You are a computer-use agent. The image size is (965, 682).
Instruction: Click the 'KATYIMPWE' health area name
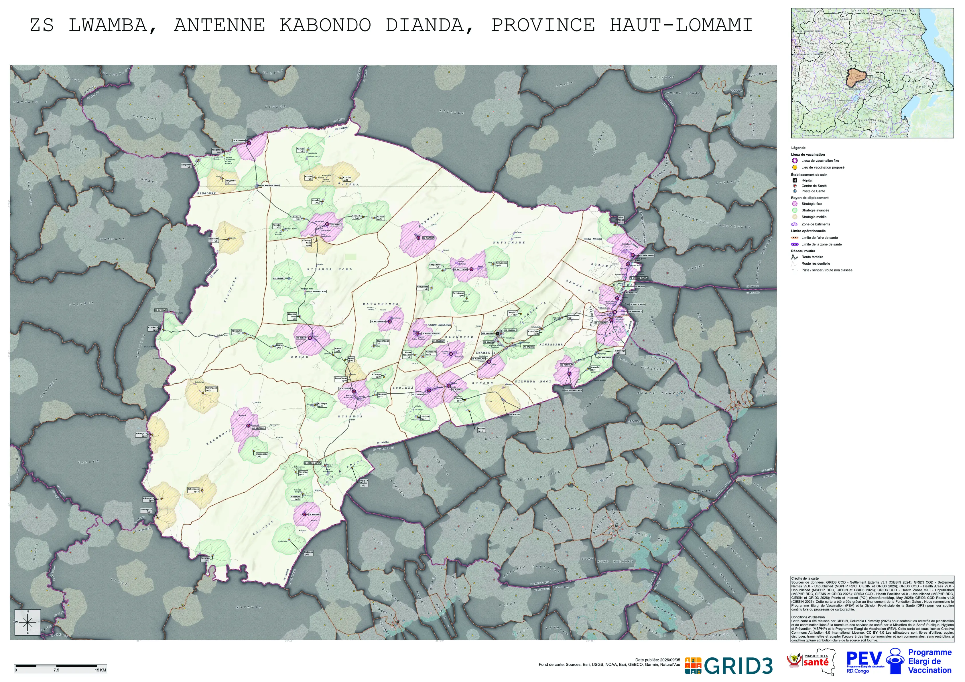pyautogui.click(x=509, y=243)
